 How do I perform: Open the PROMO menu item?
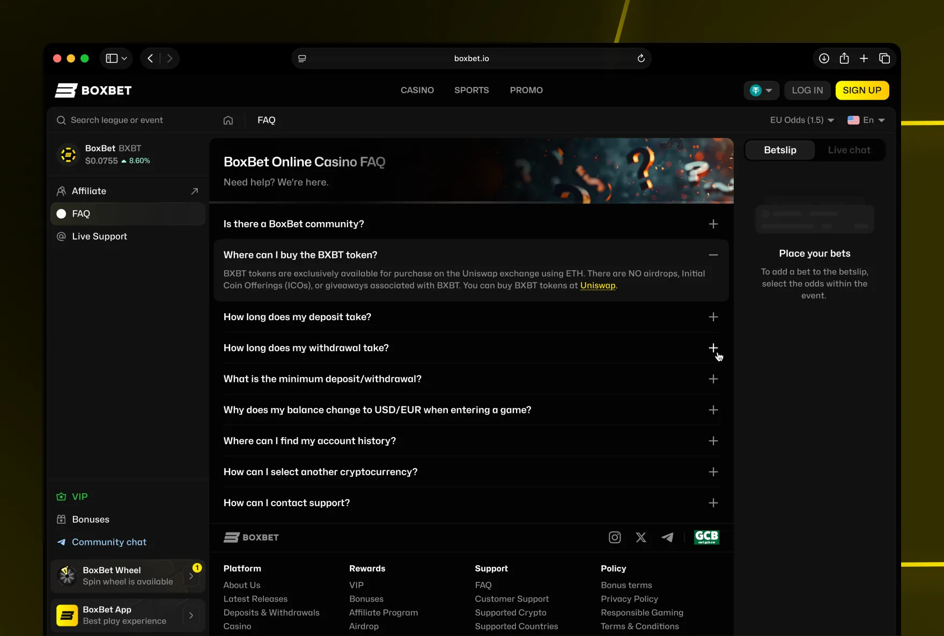(x=526, y=90)
